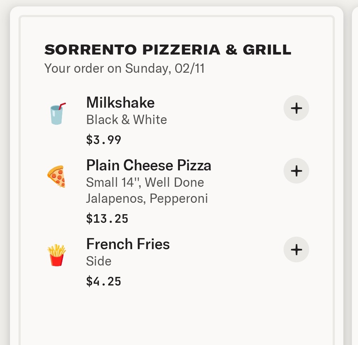Screen dimensions: 358x345
Task: Select the French Fries item title
Action: (x=128, y=244)
